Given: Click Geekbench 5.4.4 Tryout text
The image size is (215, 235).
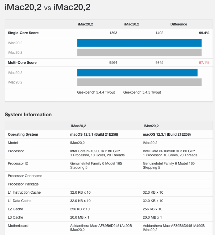Looking at the screenshot, I should click(x=96, y=92).
